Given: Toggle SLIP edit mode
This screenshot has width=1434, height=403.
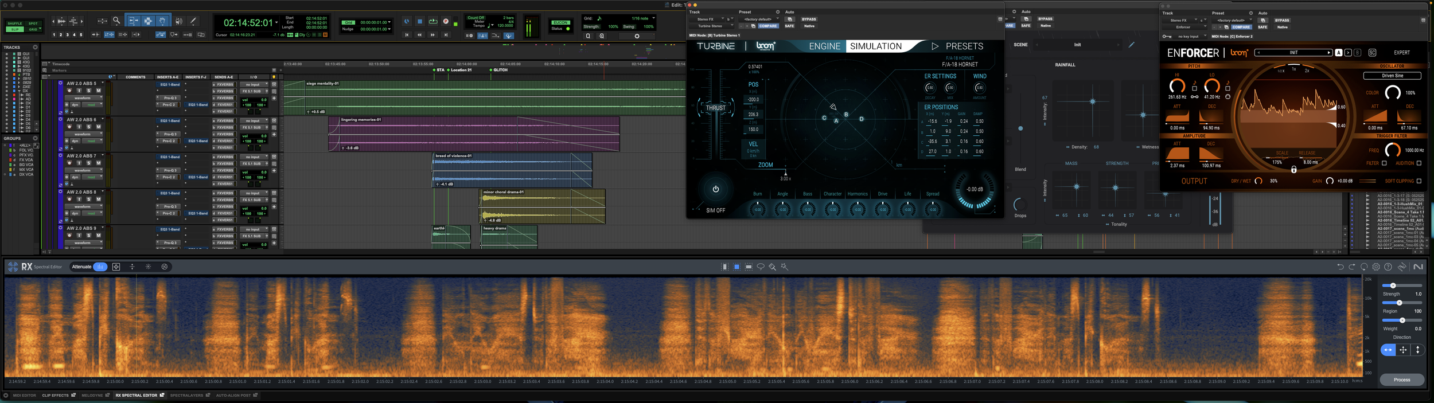Looking at the screenshot, I should point(15,29).
